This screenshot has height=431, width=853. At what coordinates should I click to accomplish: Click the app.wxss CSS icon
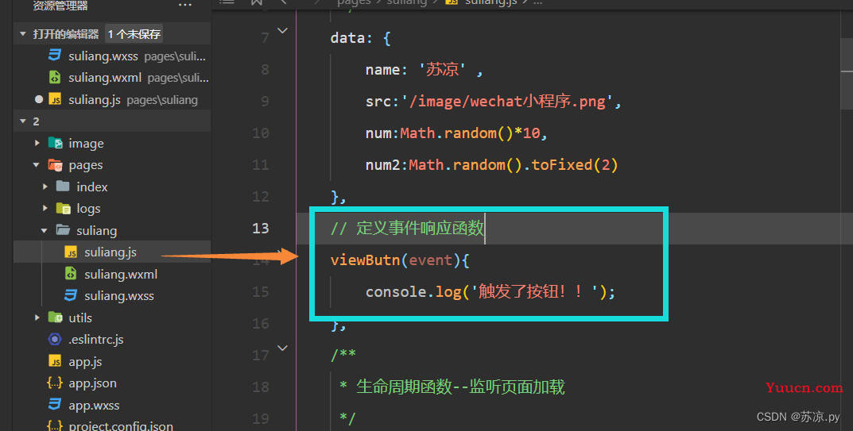55,404
